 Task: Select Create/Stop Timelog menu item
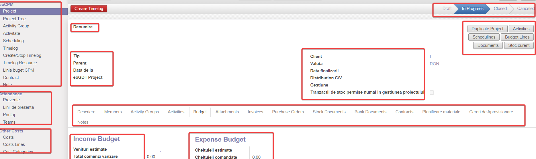pyautogui.click(x=22, y=55)
